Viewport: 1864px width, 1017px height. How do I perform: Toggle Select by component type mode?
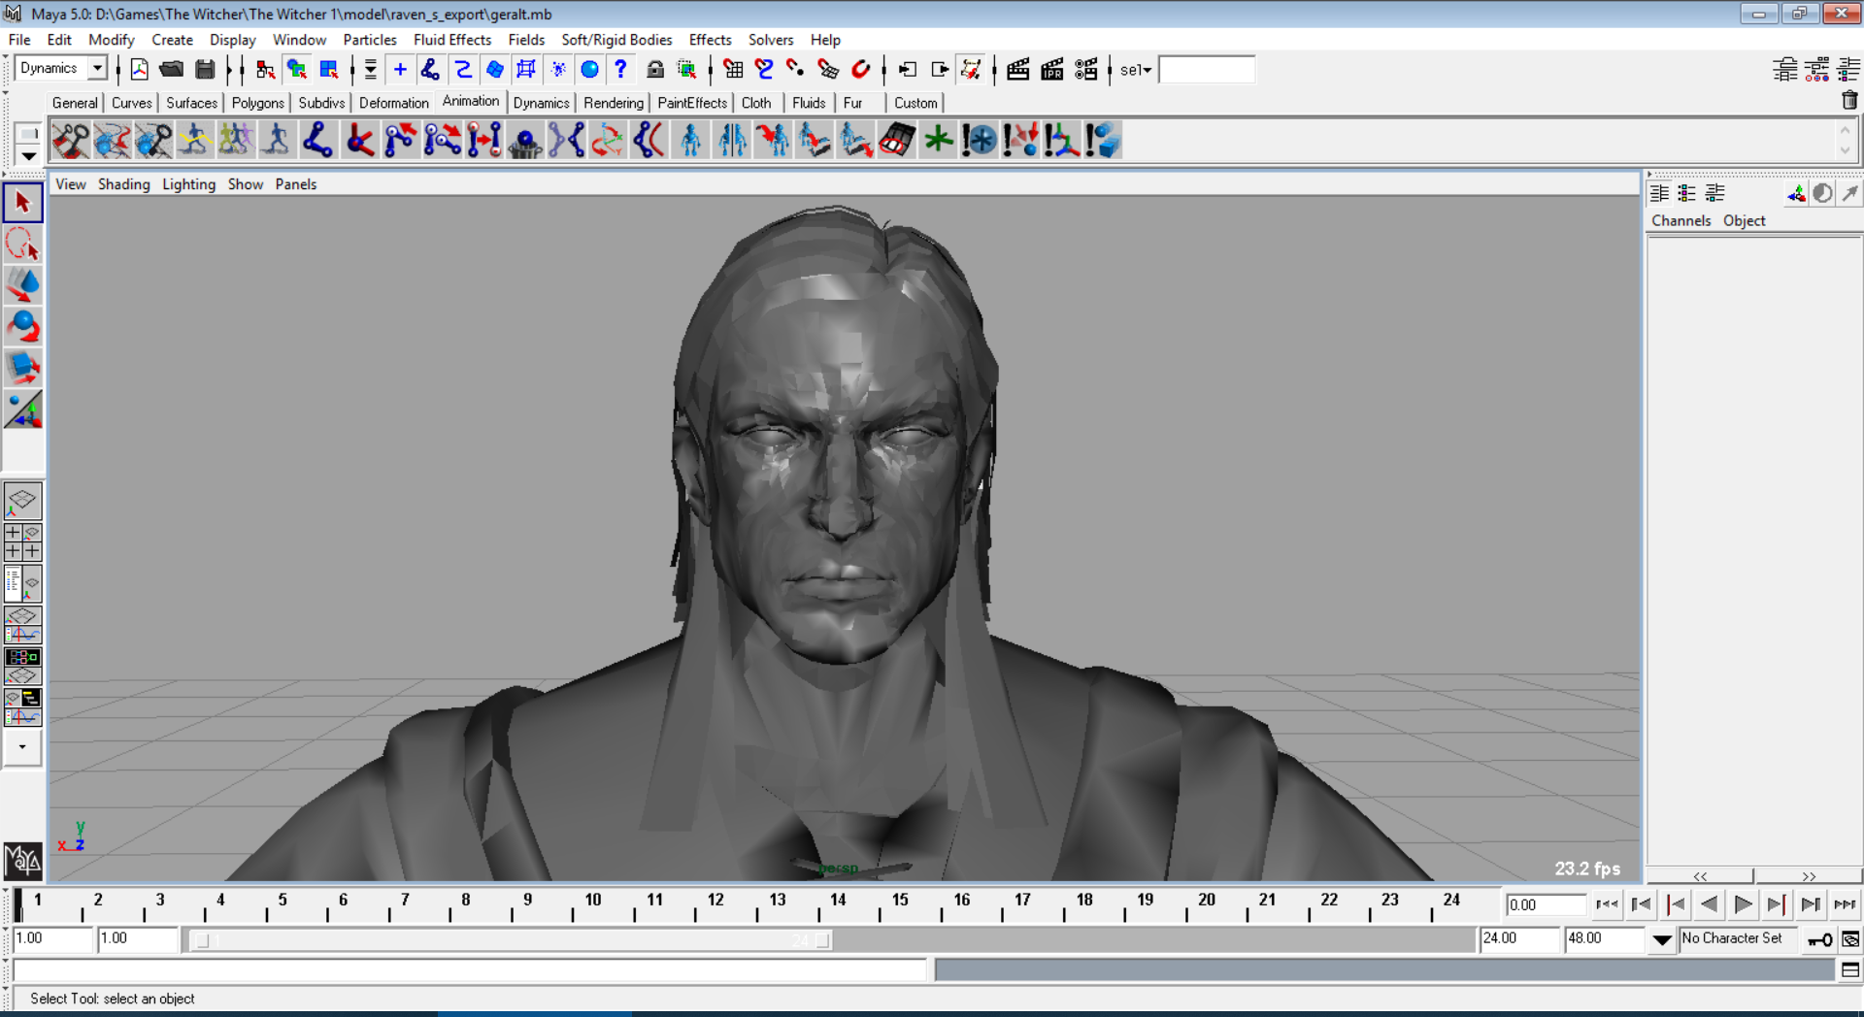point(329,69)
